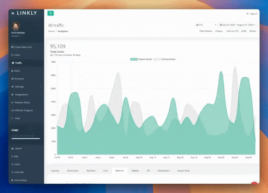Toggle Present Period series in chart legend
This screenshot has width=268, height=193.
140,59
